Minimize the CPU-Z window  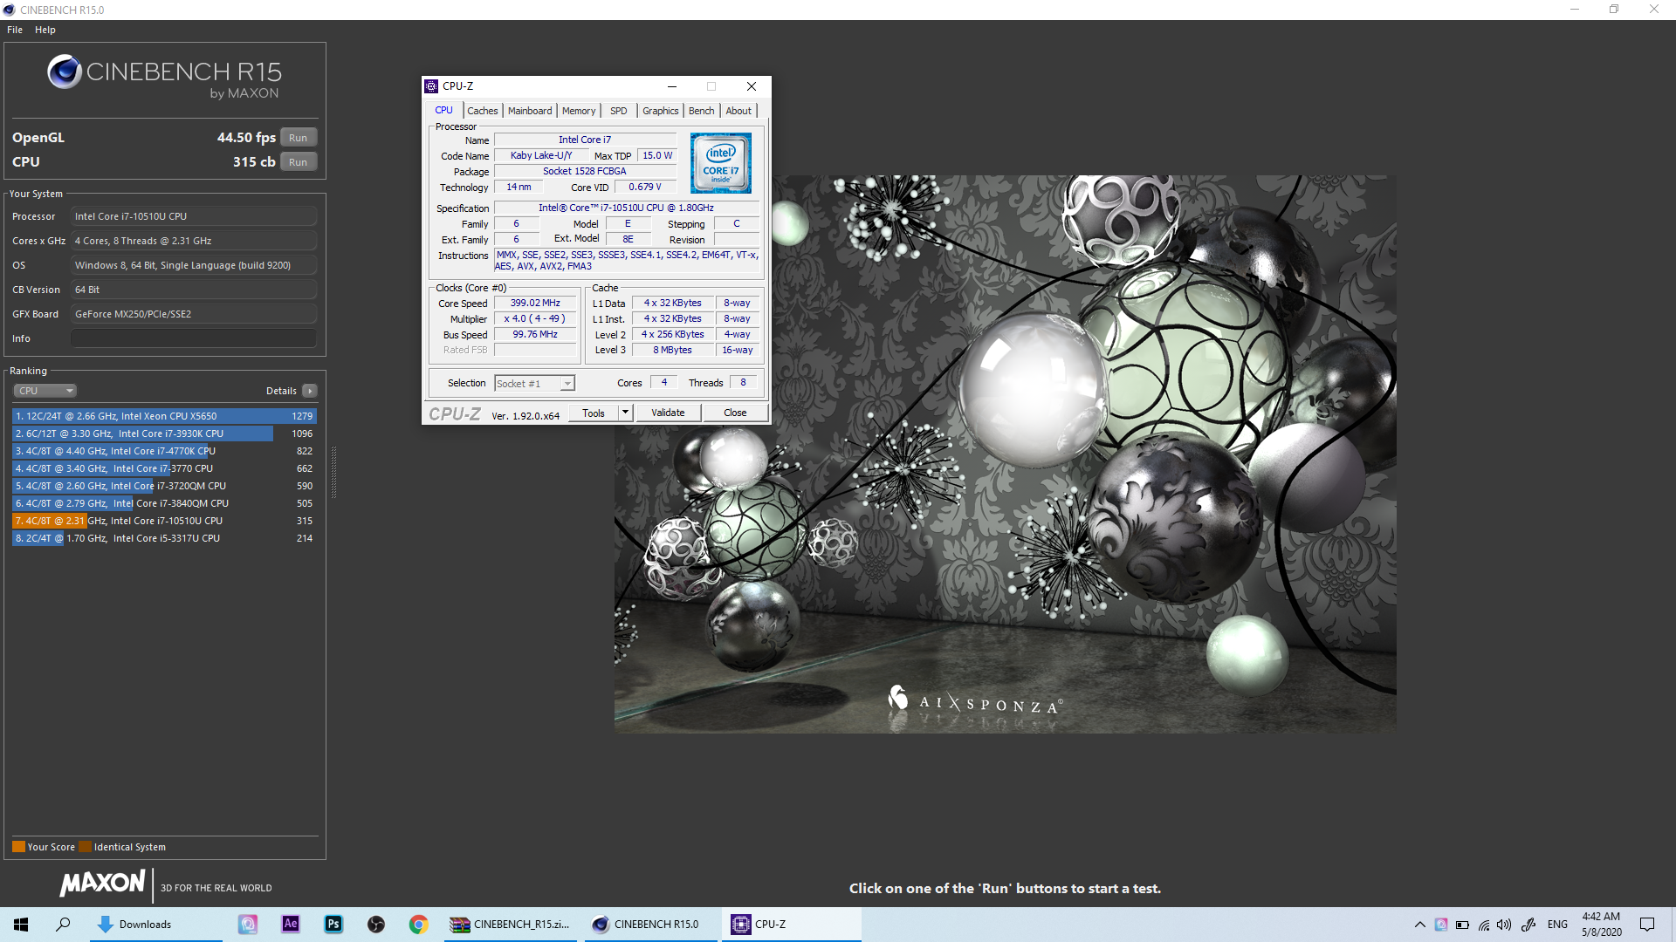point(672,86)
